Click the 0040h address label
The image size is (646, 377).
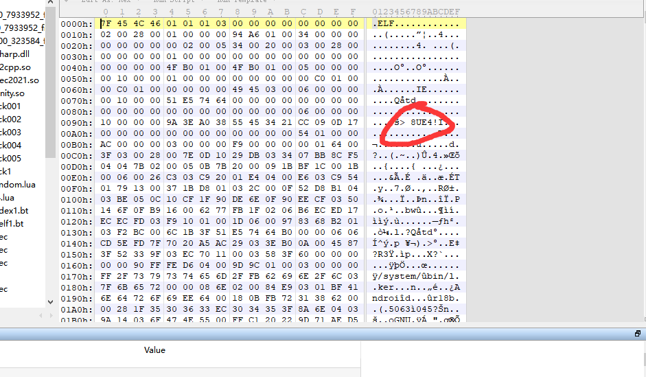(77, 68)
